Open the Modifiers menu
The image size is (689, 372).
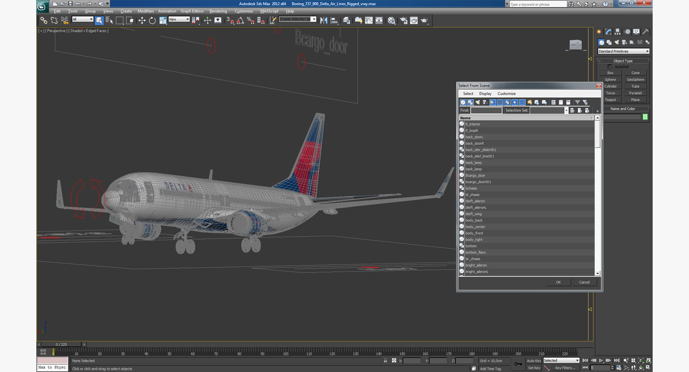(146, 11)
